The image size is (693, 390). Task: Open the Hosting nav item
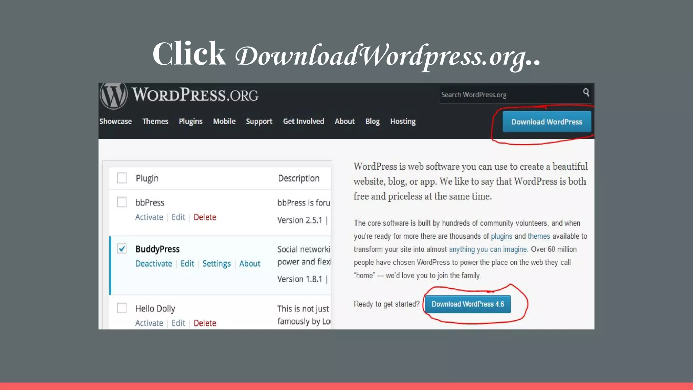tap(403, 121)
